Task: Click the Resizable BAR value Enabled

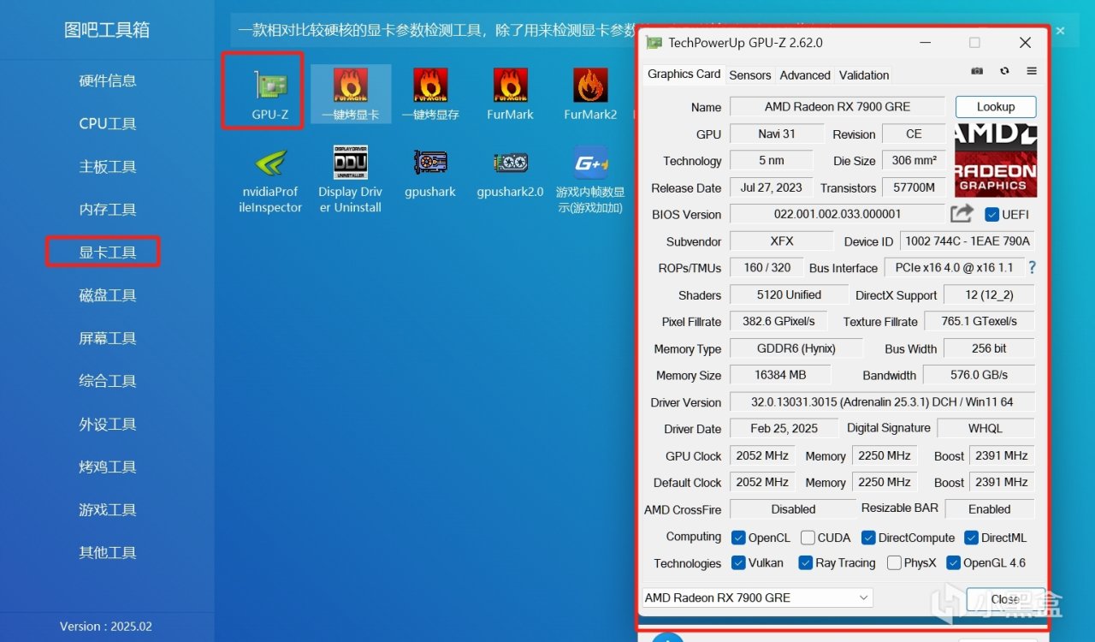Action: tap(990, 508)
